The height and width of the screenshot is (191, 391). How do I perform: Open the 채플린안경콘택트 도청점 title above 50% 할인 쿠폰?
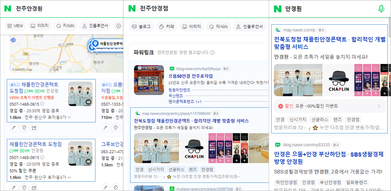(36, 144)
